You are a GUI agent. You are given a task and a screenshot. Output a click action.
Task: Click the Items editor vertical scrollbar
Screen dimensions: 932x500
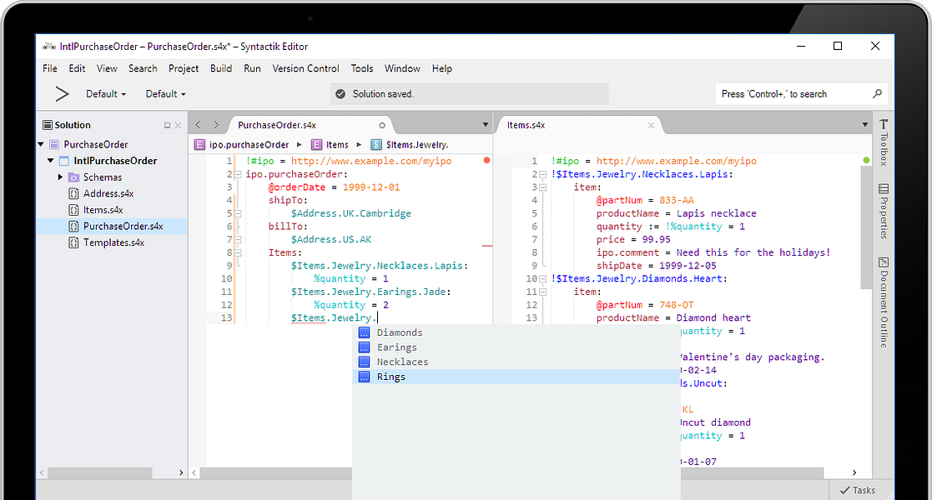(866, 226)
